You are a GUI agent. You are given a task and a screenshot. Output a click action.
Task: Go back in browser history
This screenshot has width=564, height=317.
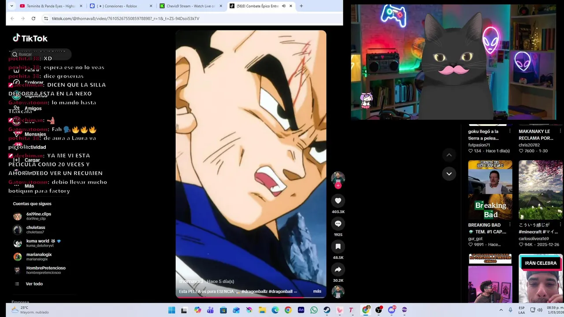[12, 18]
